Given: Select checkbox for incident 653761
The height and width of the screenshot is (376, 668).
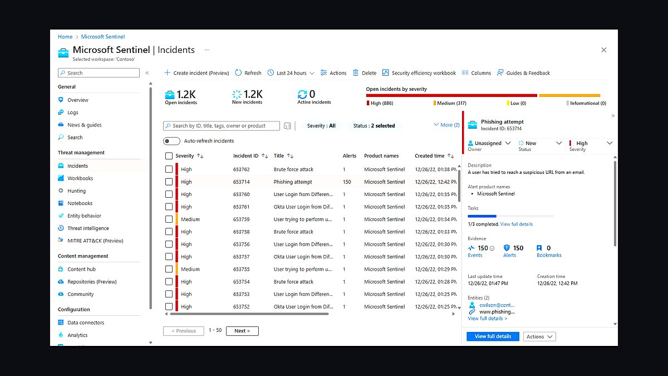Looking at the screenshot, I should (169, 207).
